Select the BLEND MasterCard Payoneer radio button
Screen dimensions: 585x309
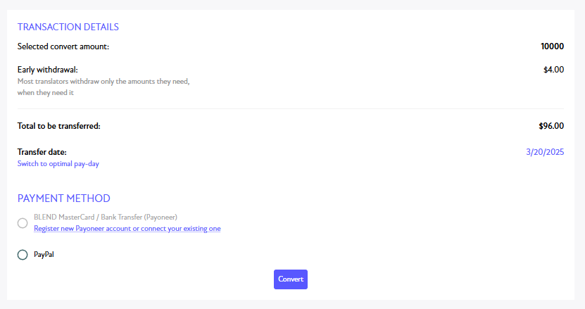coord(23,223)
